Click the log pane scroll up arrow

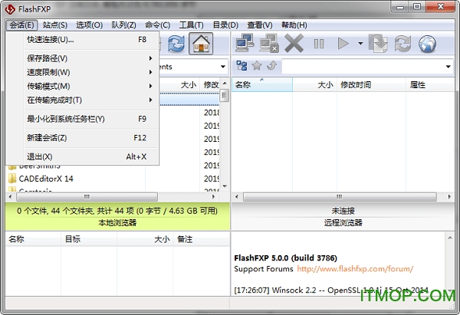pos(450,238)
